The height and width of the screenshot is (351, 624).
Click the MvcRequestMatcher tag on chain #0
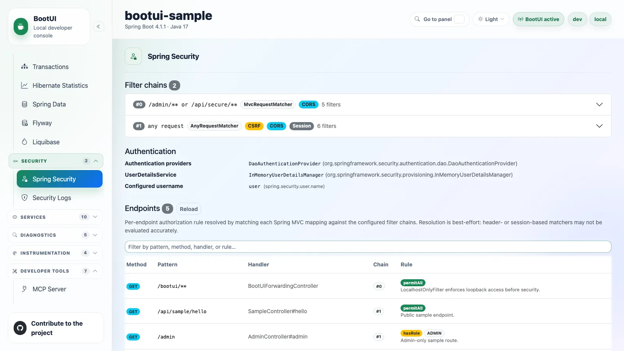pyautogui.click(x=268, y=105)
